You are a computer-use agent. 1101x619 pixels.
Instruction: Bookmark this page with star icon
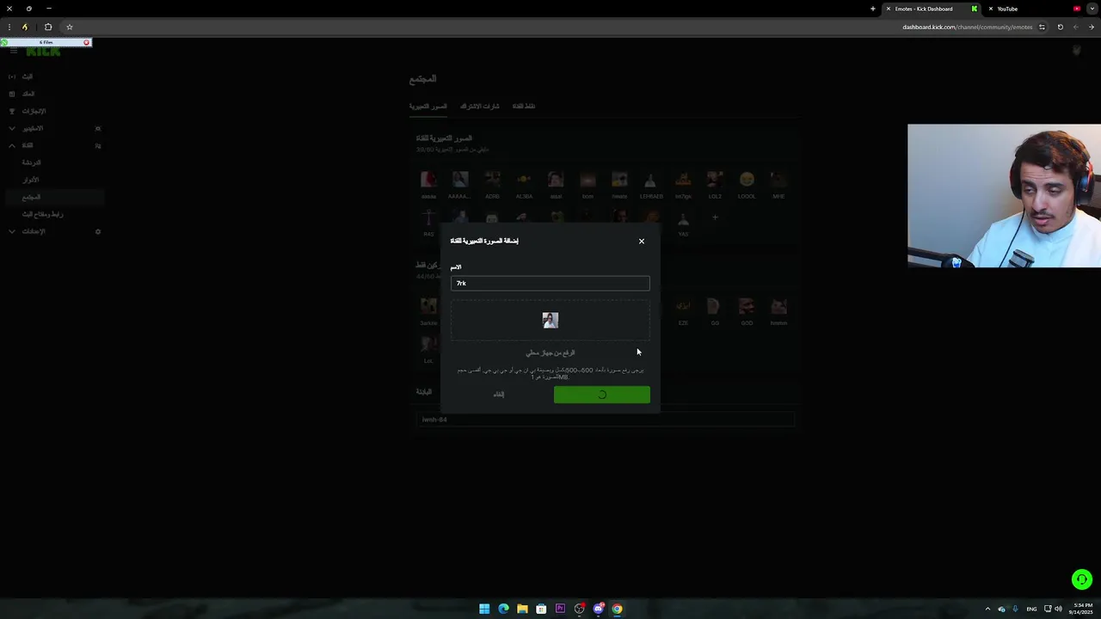[70, 27]
